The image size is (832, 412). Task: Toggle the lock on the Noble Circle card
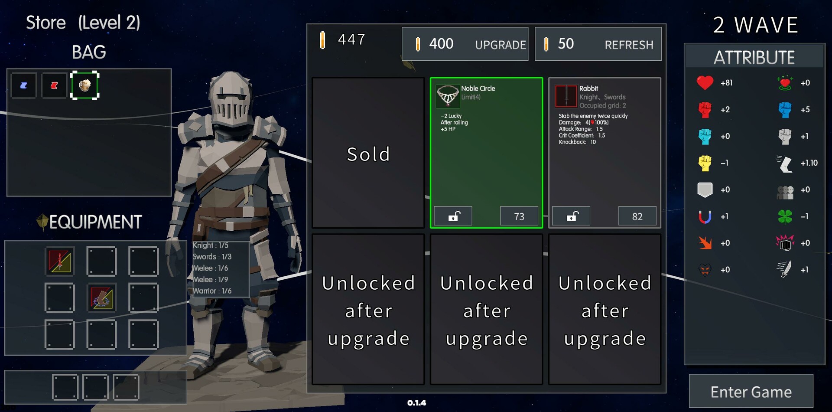pyautogui.click(x=453, y=216)
